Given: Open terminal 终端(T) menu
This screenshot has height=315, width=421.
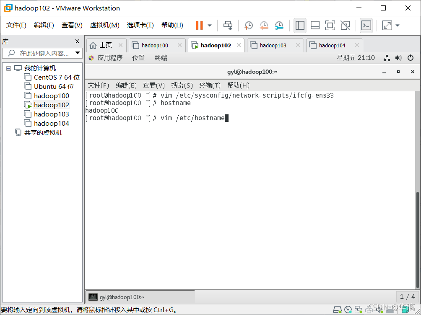Looking at the screenshot, I should tap(210, 85).
